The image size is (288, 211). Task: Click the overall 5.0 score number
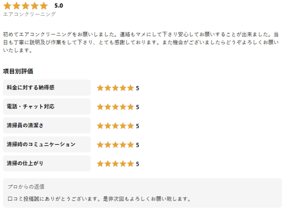pyautogui.click(x=59, y=6)
